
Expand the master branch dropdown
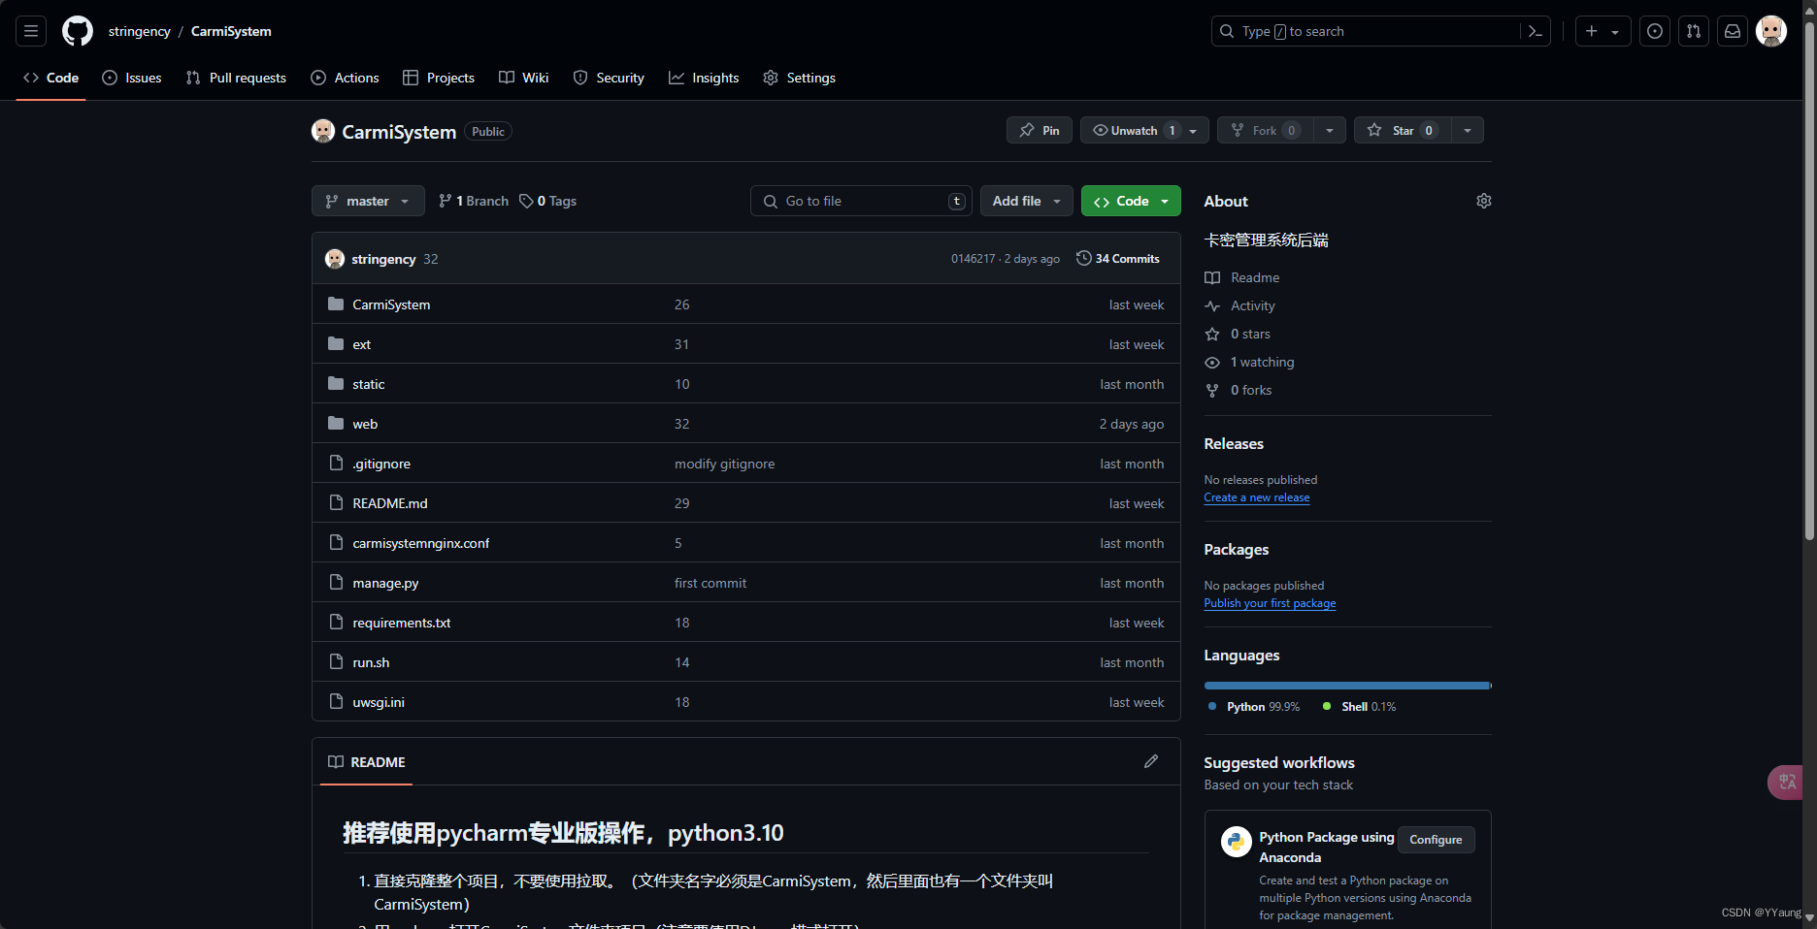[x=368, y=201]
